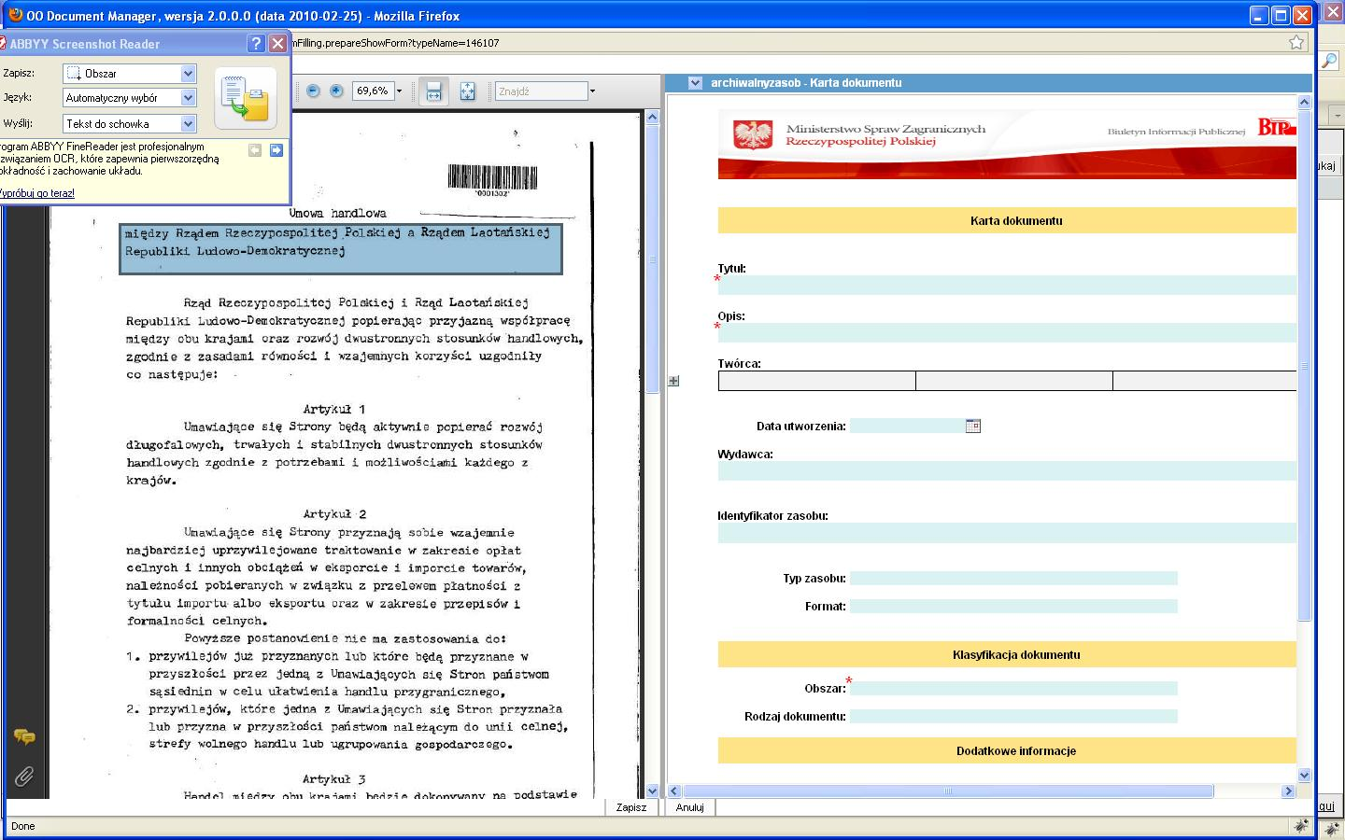Open the zoom level dropdown arrow
The height and width of the screenshot is (840, 1345).
399,91
